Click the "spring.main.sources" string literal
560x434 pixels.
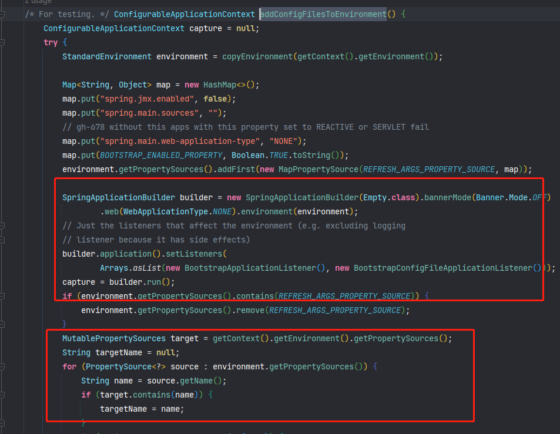click(149, 113)
